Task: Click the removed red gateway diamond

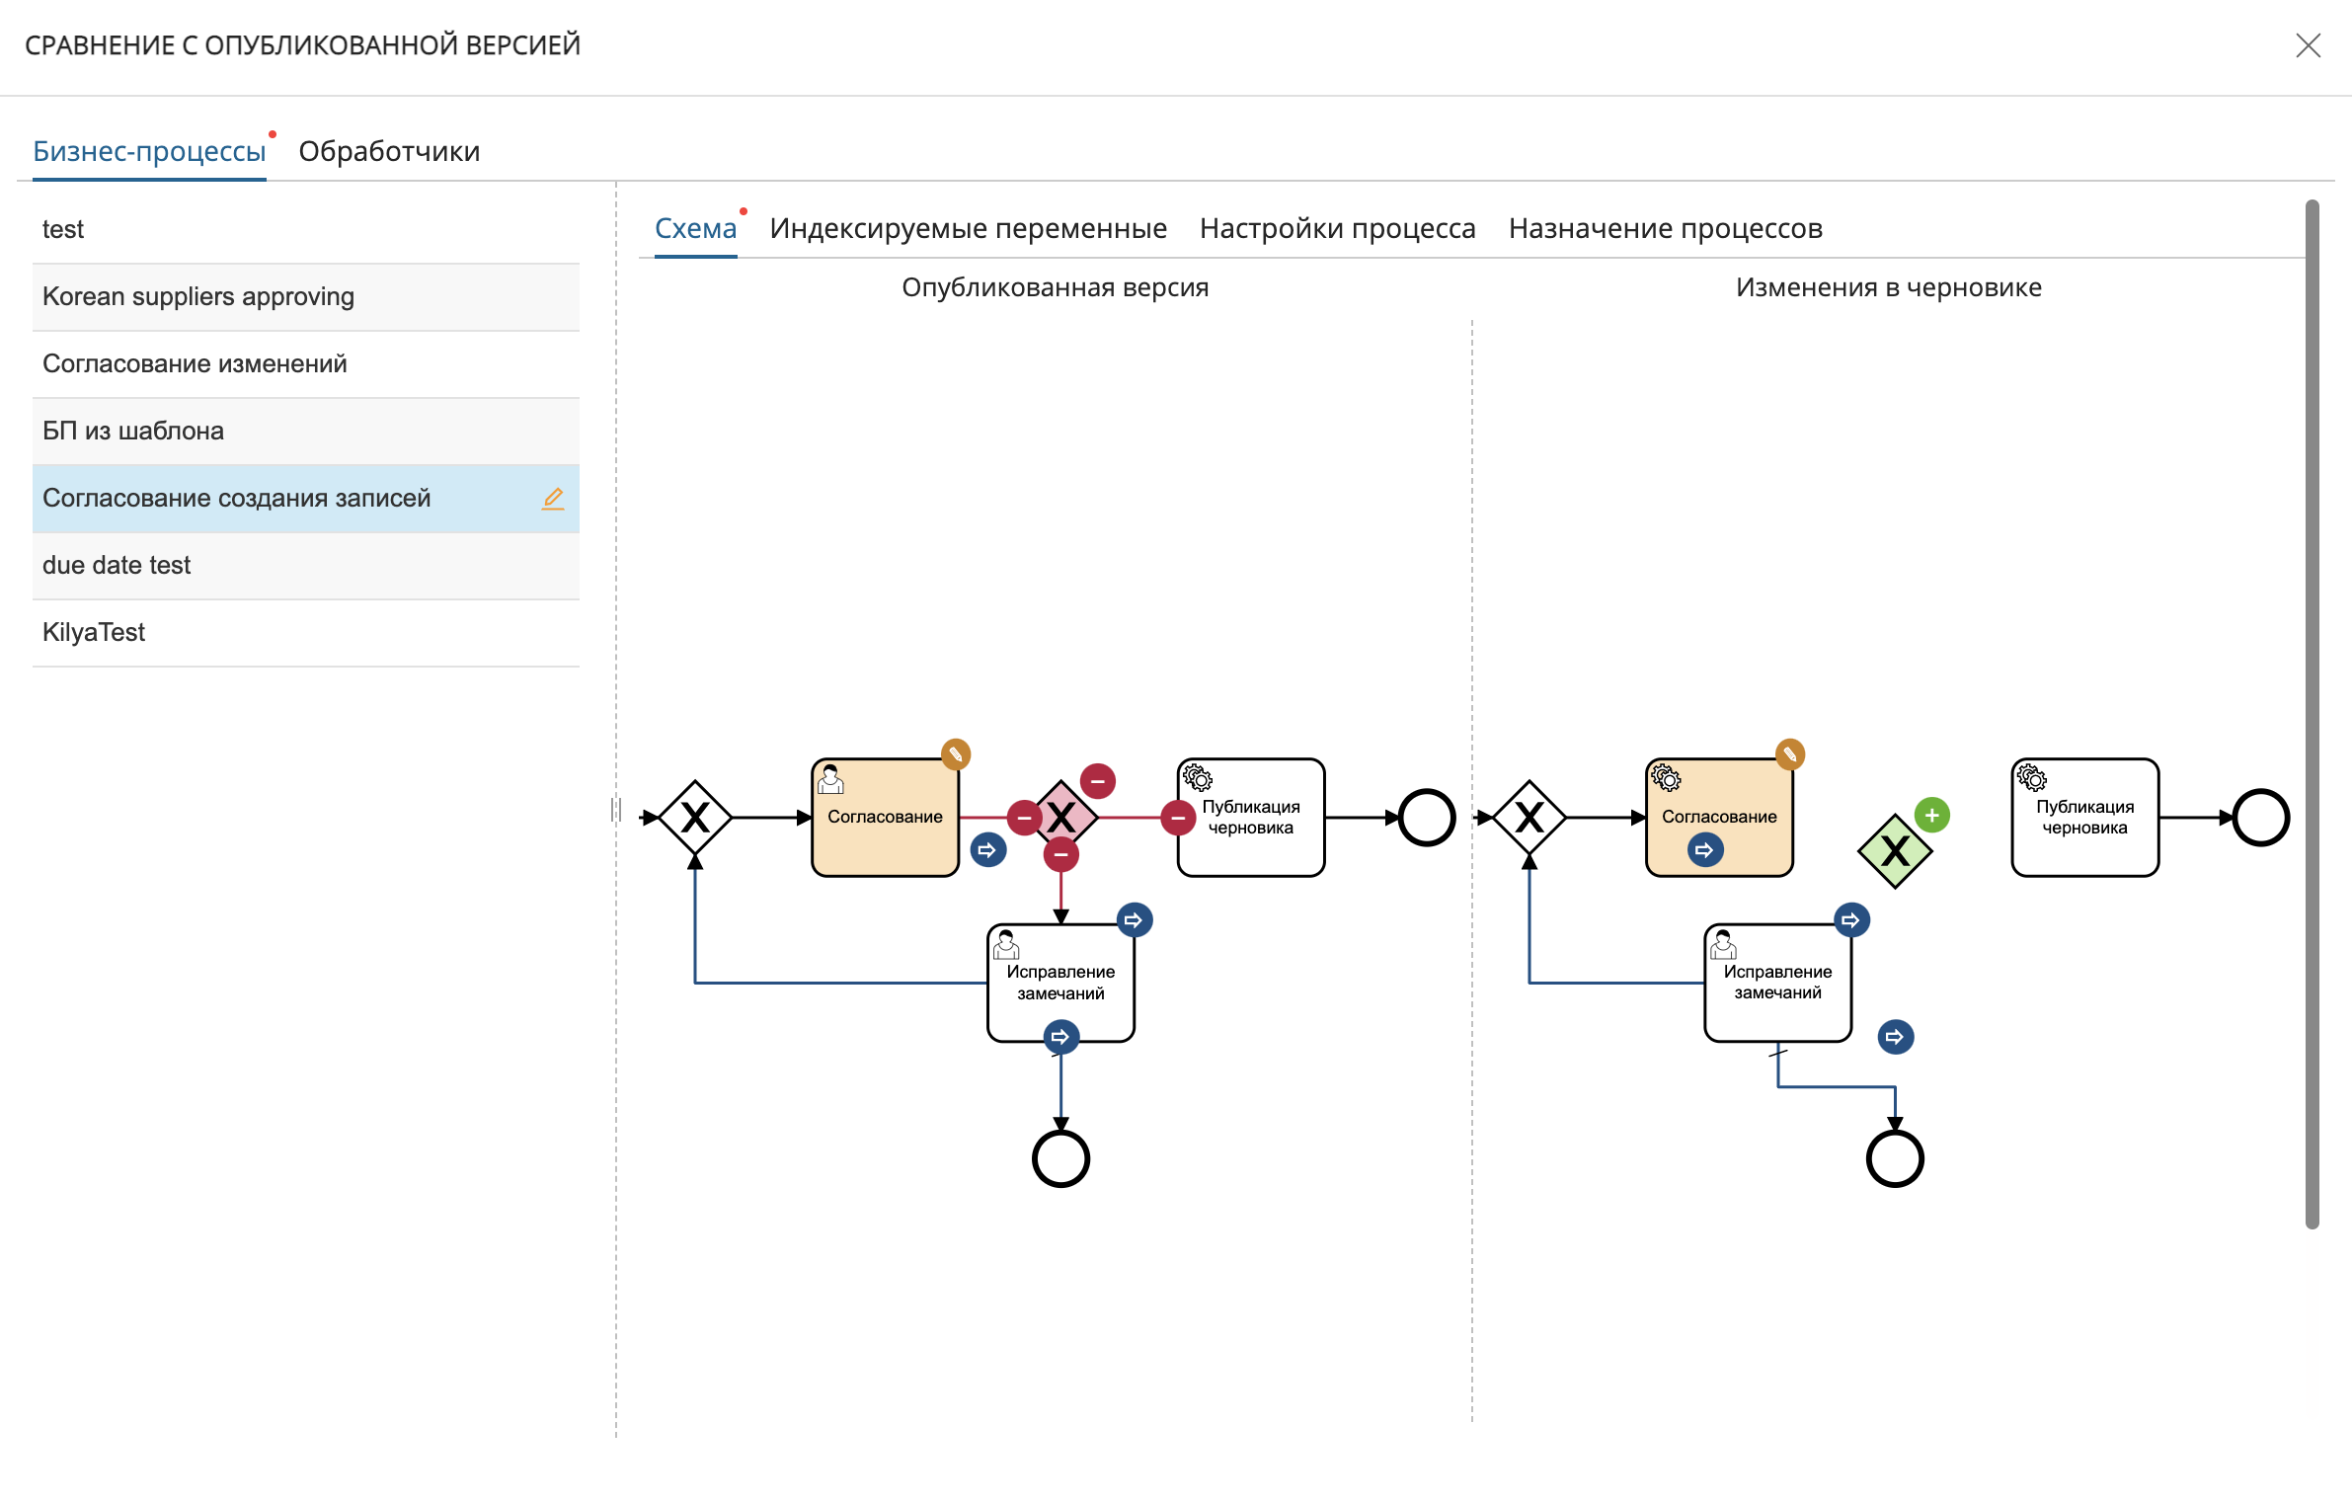Action: 1062,817
